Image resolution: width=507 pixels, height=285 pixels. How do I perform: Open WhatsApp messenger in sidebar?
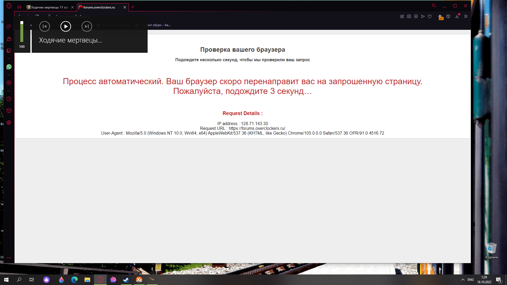click(x=9, y=67)
